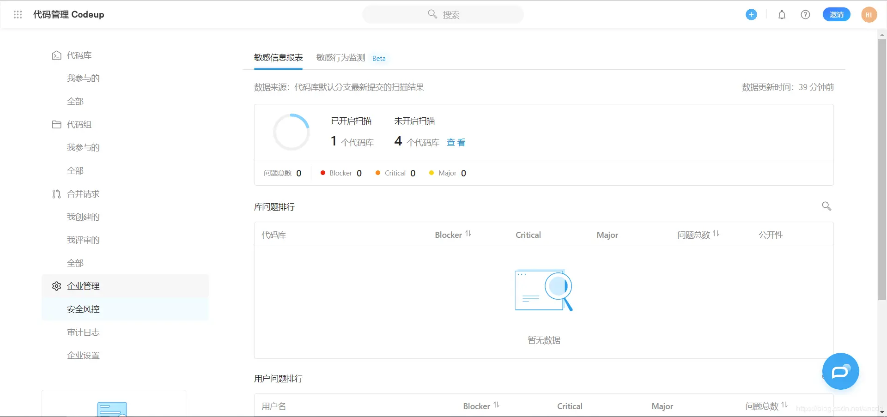Select the 敏感信息报表 tab
Image resolution: width=887 pixels, height=417 pixels.
click(x=278, y=58)
